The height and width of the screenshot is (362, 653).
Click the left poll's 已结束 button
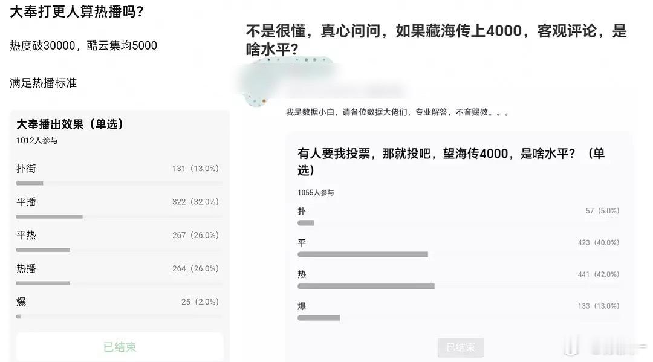pyautogui.click(x=120, y=347)
